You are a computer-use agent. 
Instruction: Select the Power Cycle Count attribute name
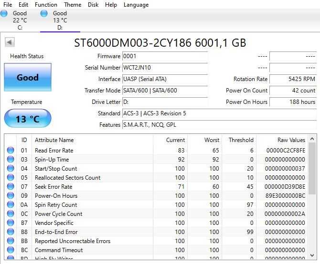59,213
